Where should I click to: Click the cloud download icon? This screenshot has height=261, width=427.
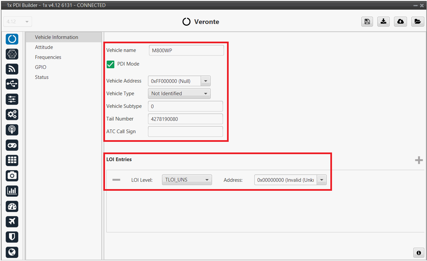coord(400,22)
